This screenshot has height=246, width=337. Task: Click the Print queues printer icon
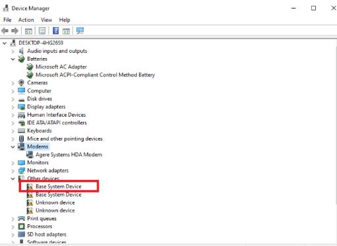point(22,218)
